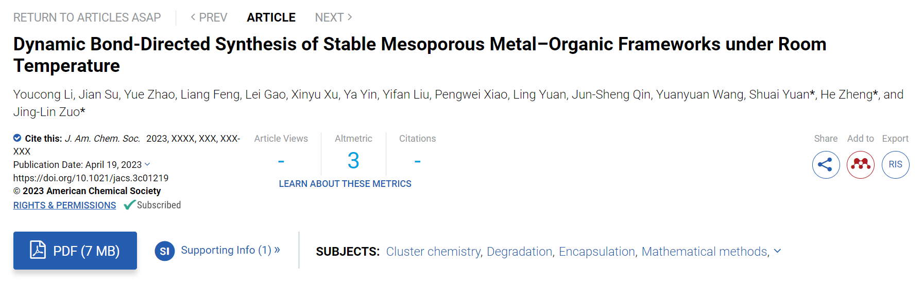Add article to Mendeley via red icon

pyautogui.click(x=860, y=165)
